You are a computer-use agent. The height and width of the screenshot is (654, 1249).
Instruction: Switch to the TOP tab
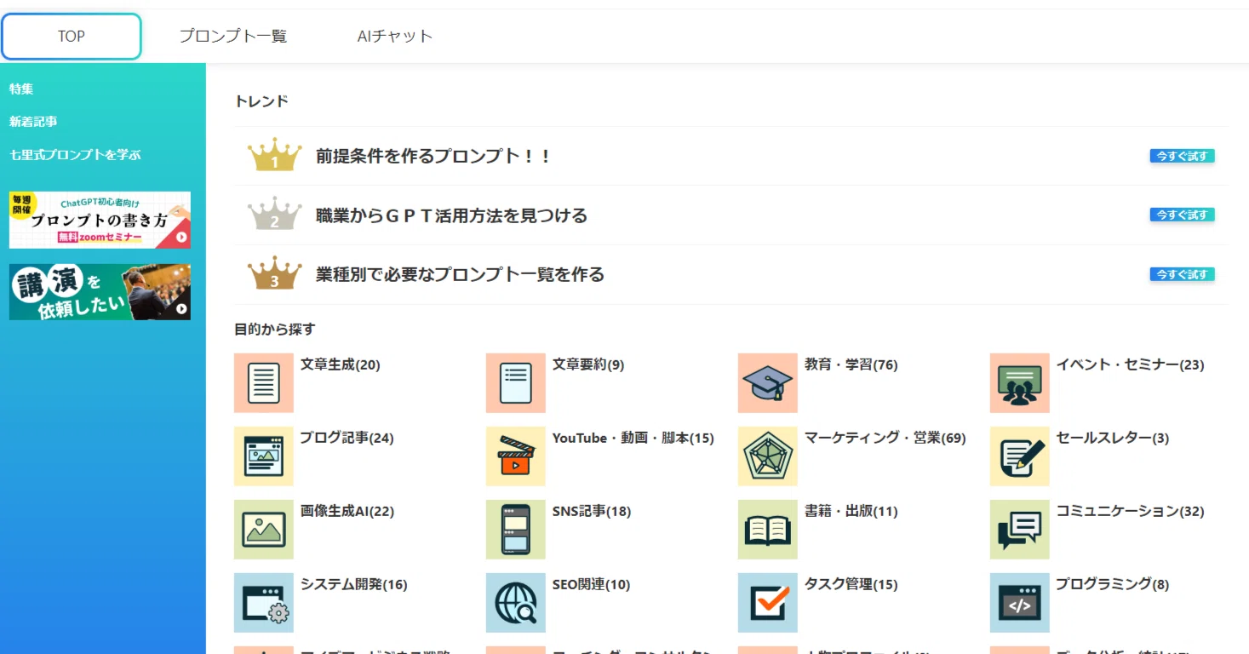tap(72, 37)
